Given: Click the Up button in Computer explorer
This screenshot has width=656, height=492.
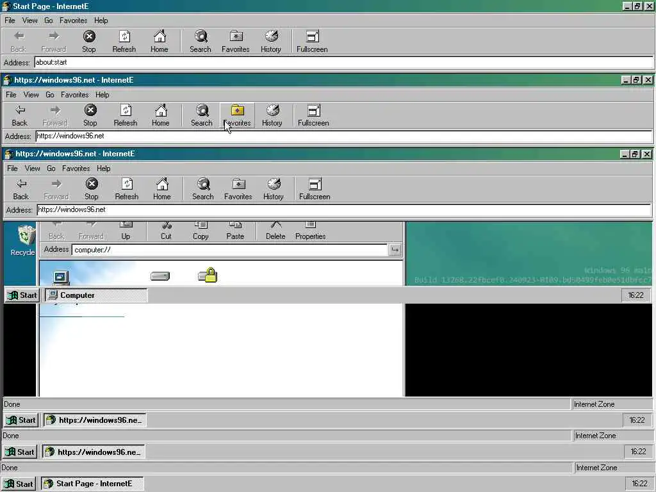Looking at the screenshot, I should (x=126, y=231).
